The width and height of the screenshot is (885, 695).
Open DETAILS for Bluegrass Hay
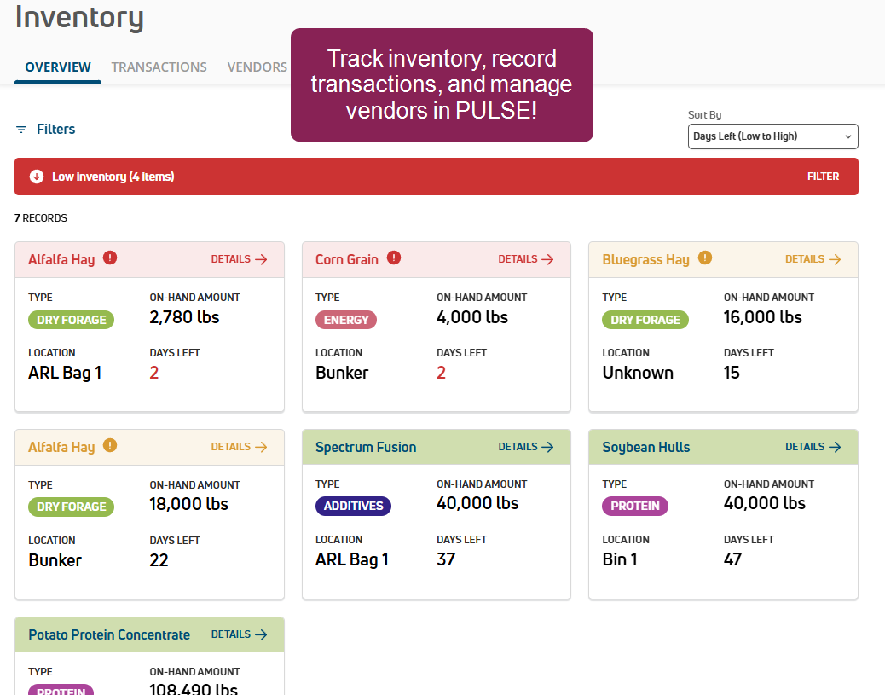pos(813,259)
